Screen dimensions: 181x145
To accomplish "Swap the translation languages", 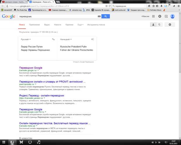I will point(53,39).
